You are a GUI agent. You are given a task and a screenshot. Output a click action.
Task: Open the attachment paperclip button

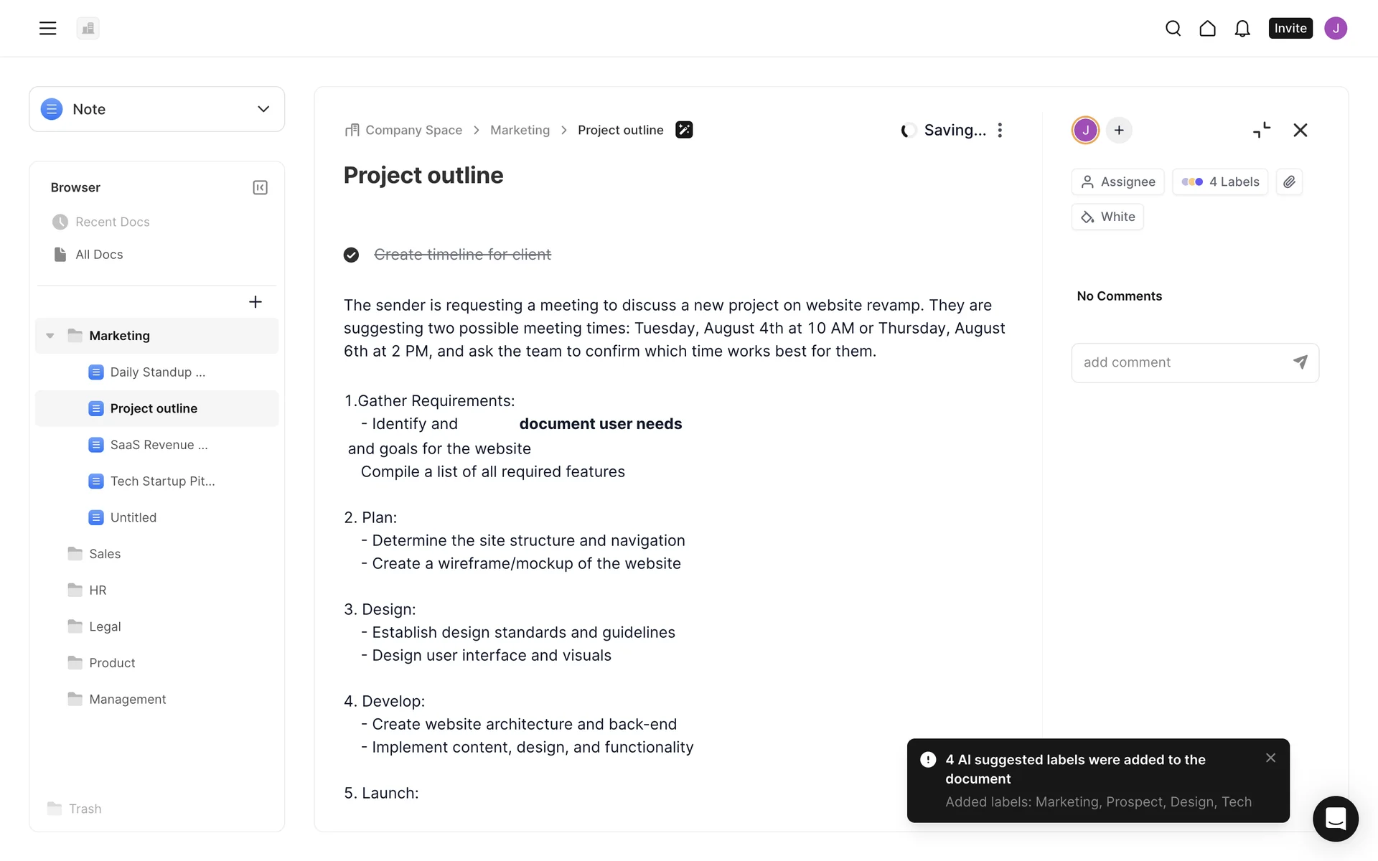1289,182
